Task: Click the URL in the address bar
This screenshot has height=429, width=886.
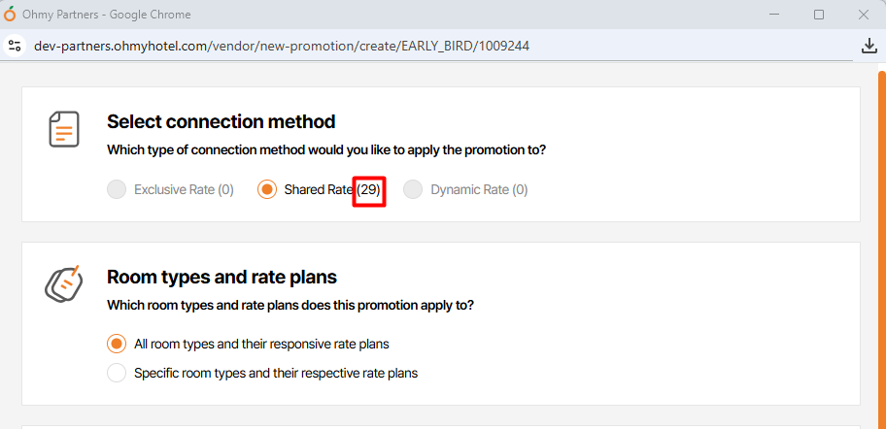Action: pyautogui.click(x=282, y=46)
